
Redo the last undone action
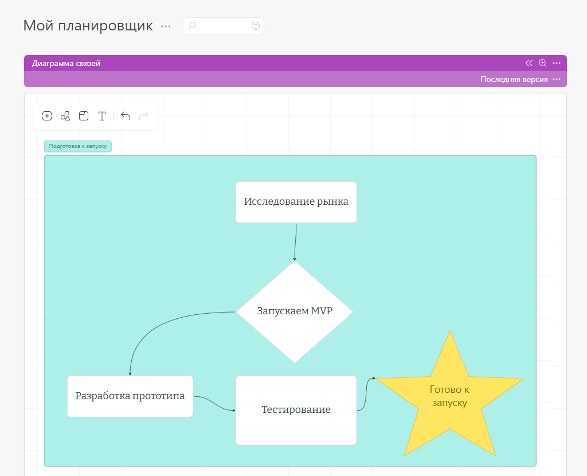point(144,116)
